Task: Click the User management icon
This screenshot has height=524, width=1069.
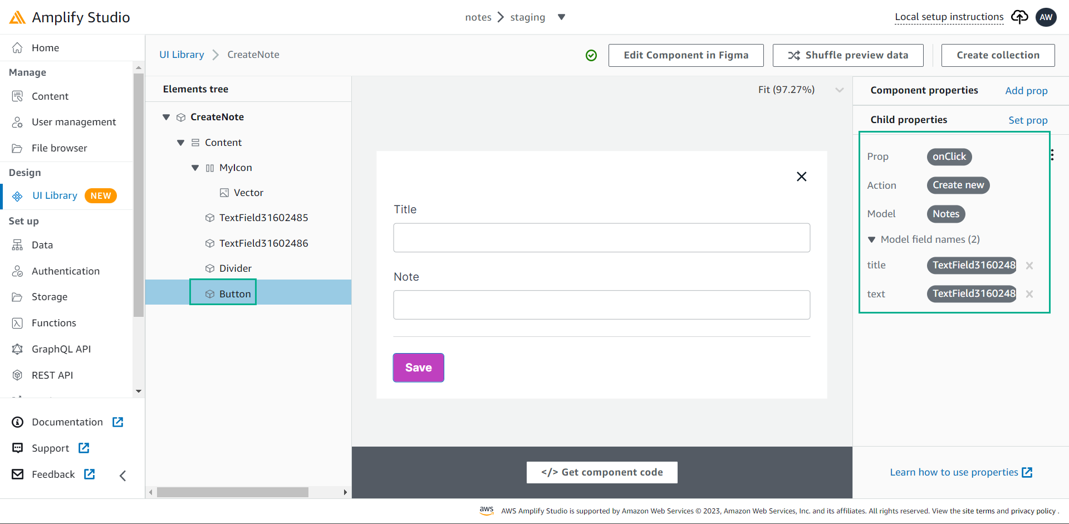Action: click(17, 122)
